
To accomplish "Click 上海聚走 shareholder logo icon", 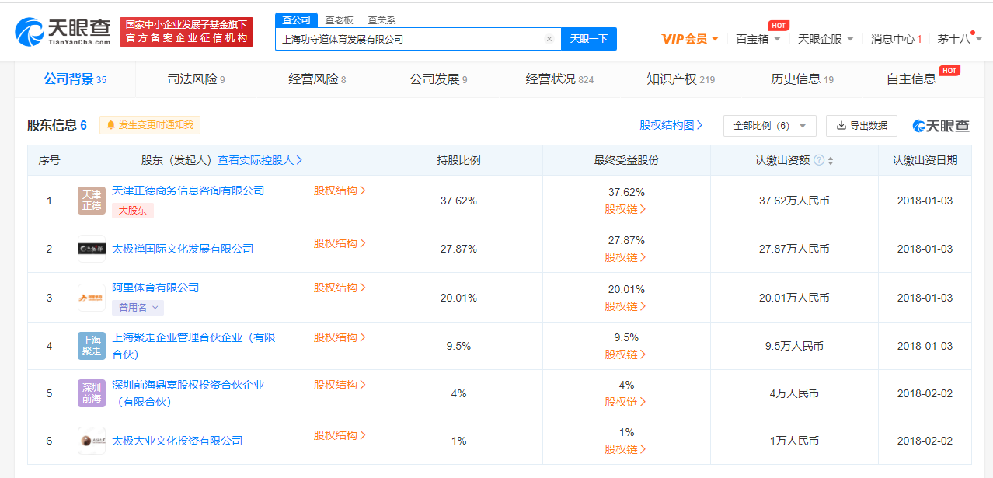I will pyautogui.click(x=92, y=346).
